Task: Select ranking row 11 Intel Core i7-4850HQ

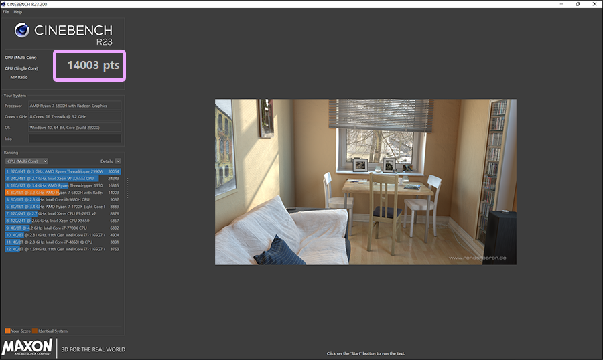Action: pos(63,242)
